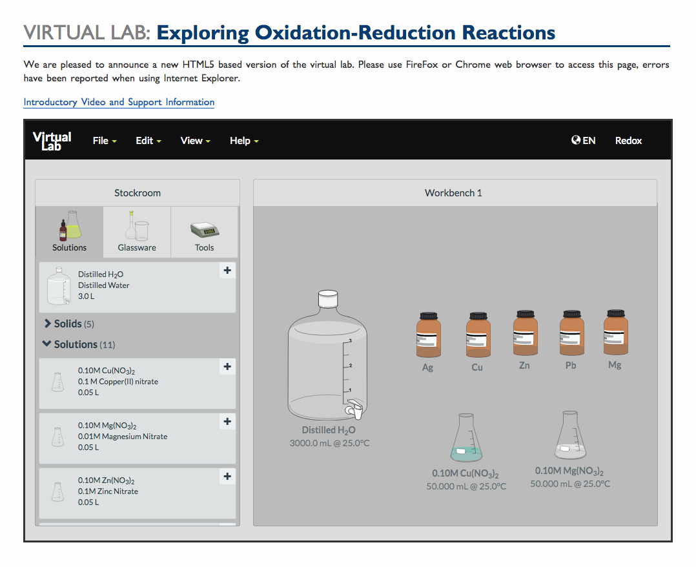The image size is (696, 567).
Task: Open the Glassware stockroom category
Action: pos(136,231)
